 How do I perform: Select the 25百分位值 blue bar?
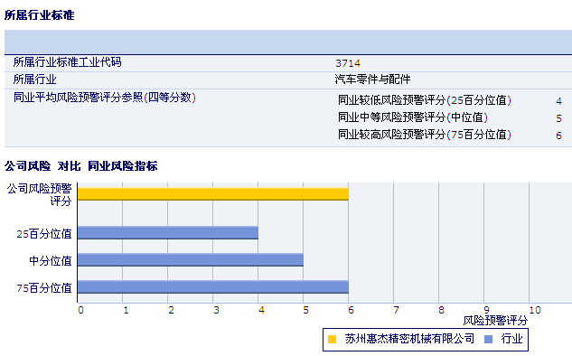coord(168,233)
